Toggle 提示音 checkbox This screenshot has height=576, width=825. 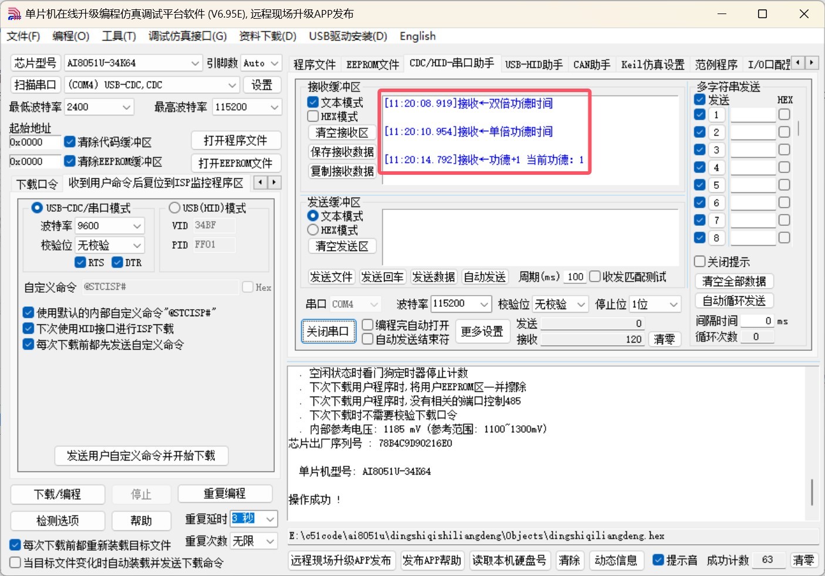[658, 560]
